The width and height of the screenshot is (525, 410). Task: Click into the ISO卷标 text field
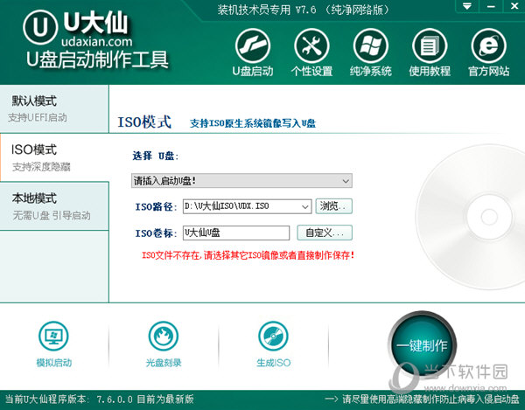tap(236, 233)
